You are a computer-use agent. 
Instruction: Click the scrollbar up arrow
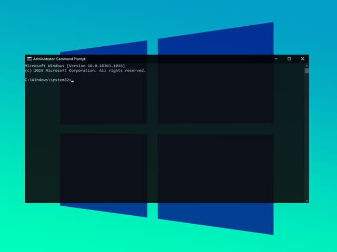point(306,66)
